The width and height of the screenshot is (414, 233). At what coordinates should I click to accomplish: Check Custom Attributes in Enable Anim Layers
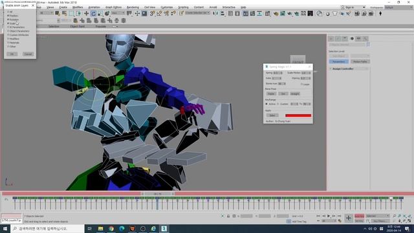click(8, 34)
